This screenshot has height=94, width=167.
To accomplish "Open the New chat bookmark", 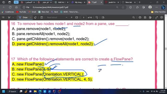I will 44,12.
